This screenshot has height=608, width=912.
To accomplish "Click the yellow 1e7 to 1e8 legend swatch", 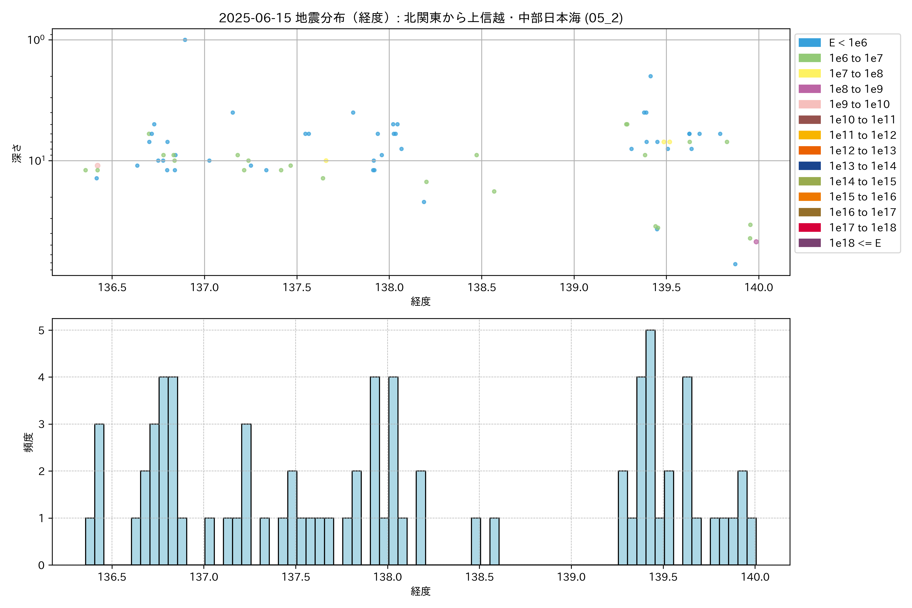I will (809, 74).
